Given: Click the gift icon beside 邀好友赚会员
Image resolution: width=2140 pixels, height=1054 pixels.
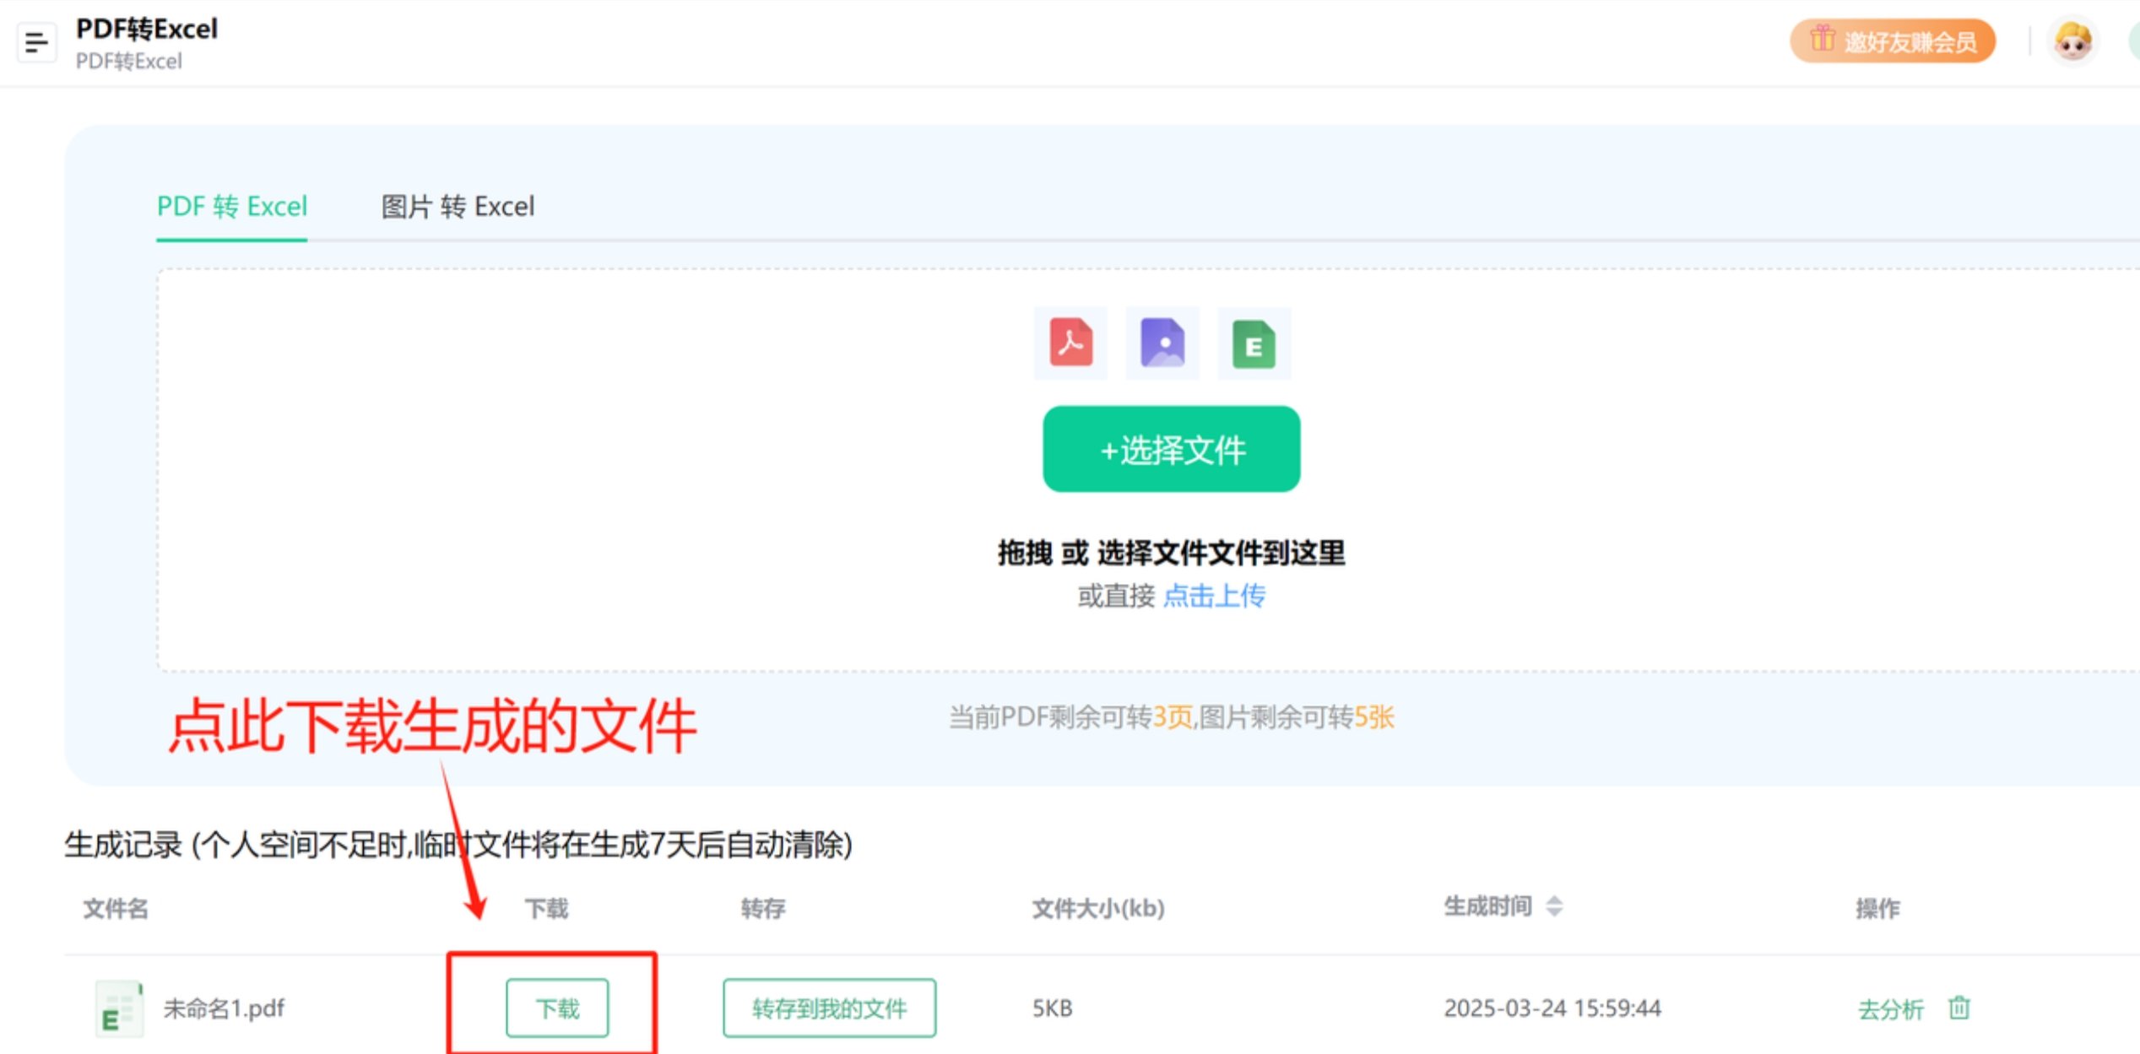Looking at the screenshot, I should (x=1822, y=40).
